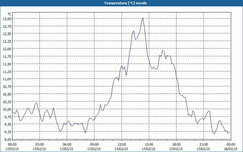
Task: Click the 11,50 y-axis value
Action: pos(7,64)
